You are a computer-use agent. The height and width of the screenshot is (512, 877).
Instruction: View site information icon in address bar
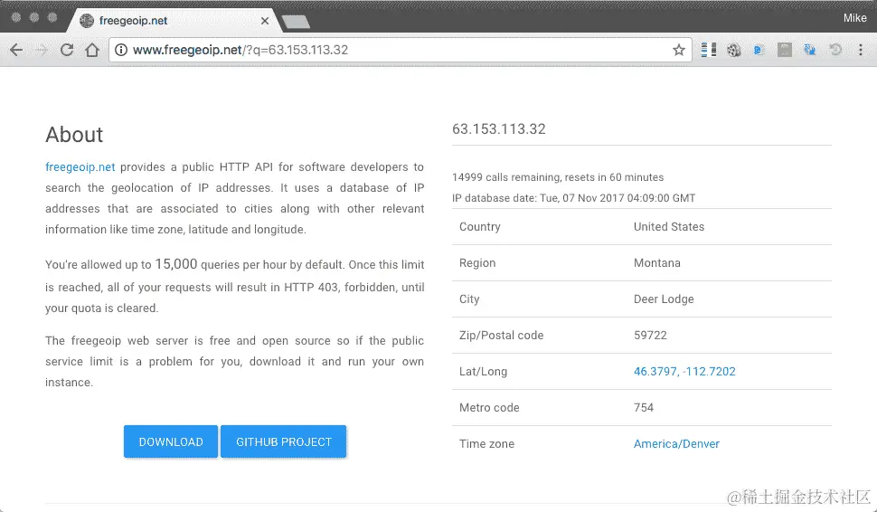pos(120,50)
